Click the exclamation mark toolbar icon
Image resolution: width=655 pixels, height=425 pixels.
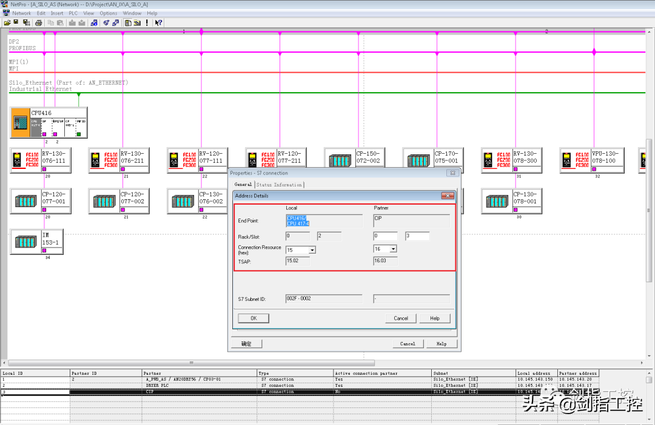click(147, 23)
